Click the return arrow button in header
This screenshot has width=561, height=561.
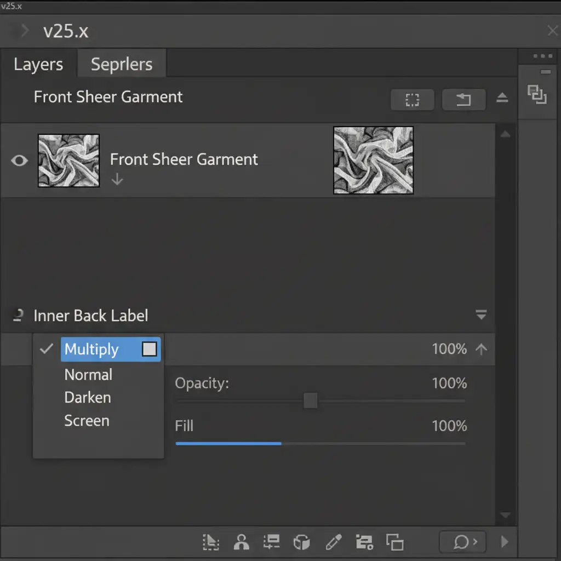point(463,100)
